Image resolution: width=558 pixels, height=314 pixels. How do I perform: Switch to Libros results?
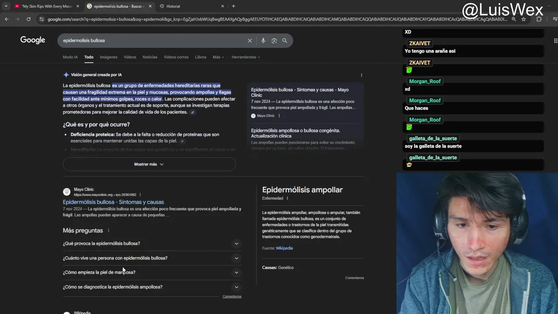pos(201,57)
